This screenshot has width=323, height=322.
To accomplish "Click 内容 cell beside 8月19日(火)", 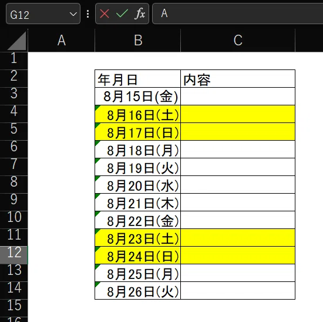I will click(238, 167).
